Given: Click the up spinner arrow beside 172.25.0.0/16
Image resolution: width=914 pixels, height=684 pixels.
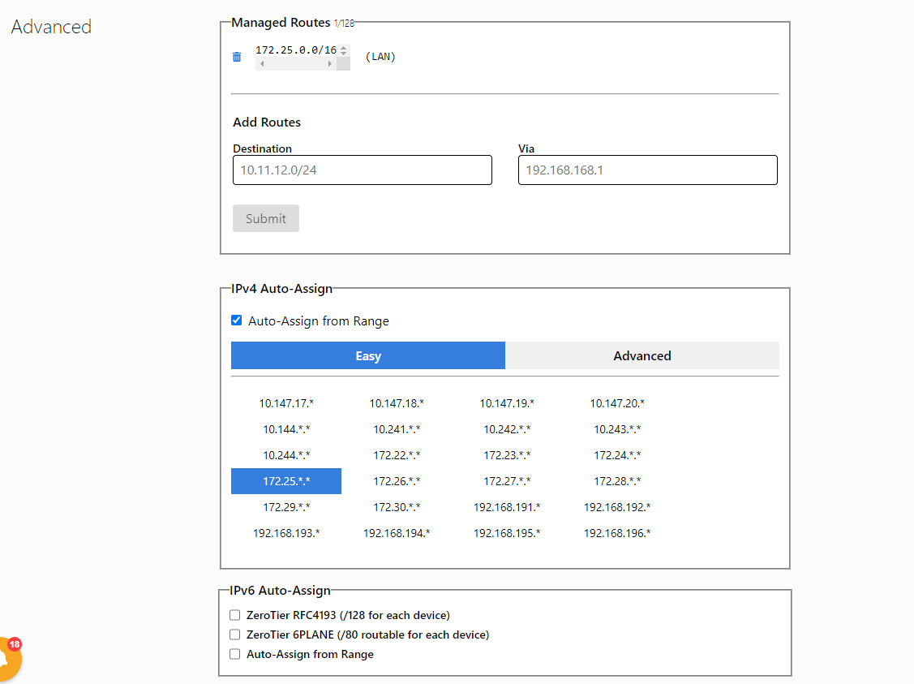Looking at the screenshot, I should coord(344,48).
